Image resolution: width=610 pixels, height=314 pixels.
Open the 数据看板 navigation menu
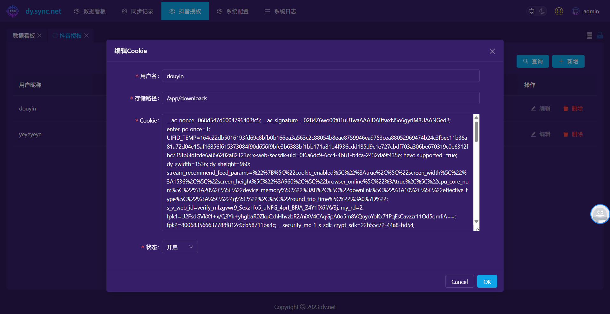point(90,11)
